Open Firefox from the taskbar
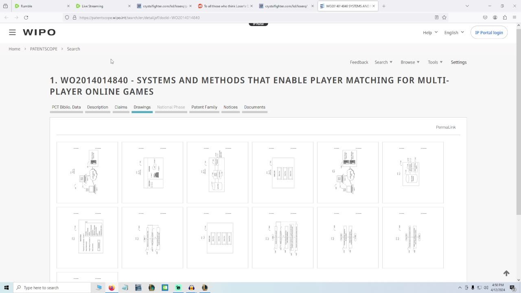 (x=112, y=287)
